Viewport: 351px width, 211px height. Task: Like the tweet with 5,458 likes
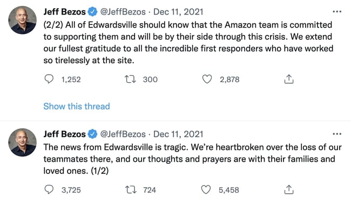(206, 189)
